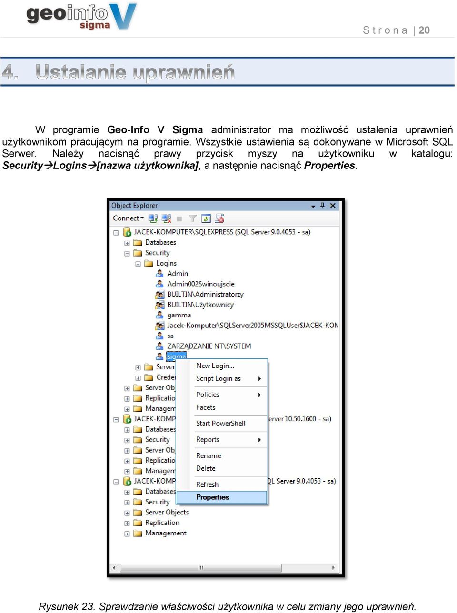
Task: Collapse the 10.50.1600 server node
Action: (116, 420)
